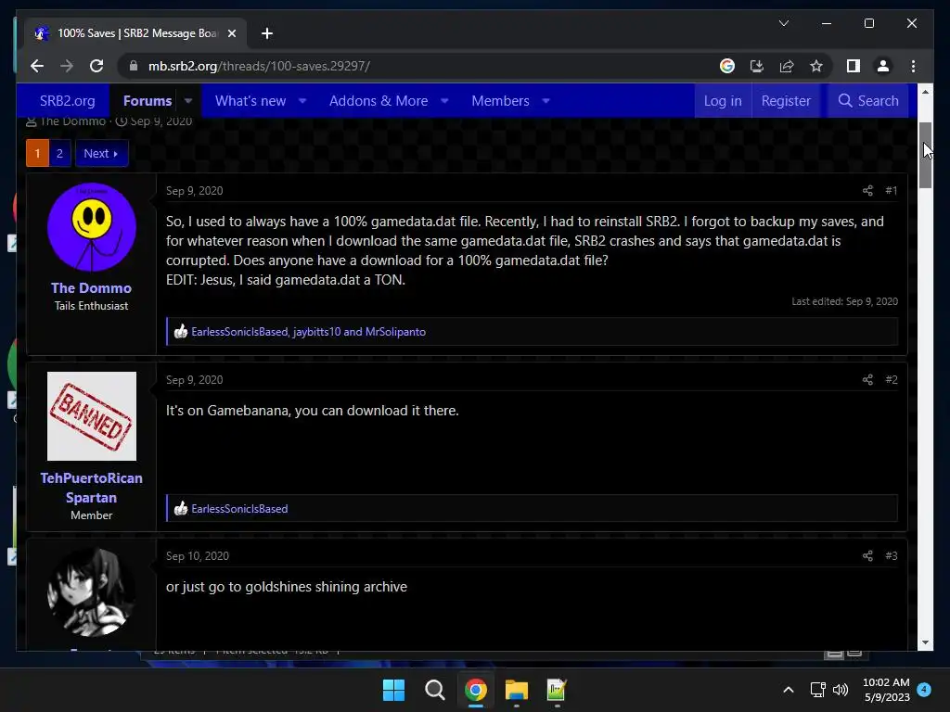Open the Chrome three-dot menu

[x=913, y=66]
